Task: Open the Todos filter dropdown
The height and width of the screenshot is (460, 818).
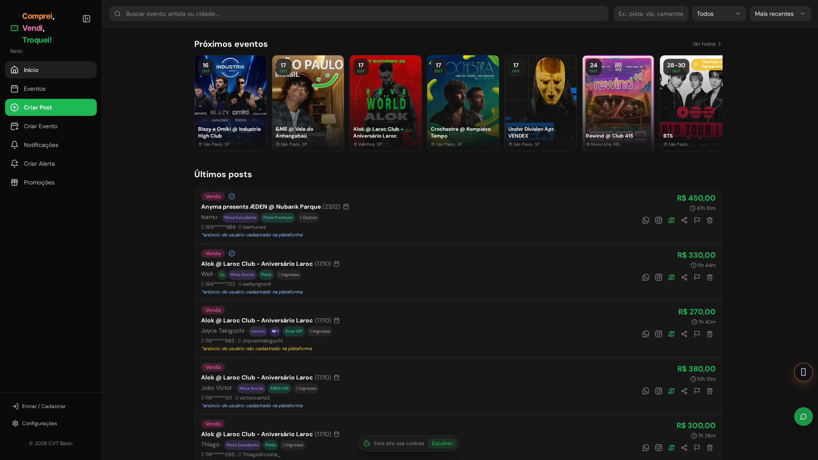Action: click(719, 14)
